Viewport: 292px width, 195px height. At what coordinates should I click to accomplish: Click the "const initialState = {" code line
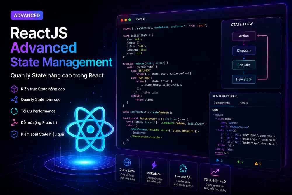(x=138, y=35)
